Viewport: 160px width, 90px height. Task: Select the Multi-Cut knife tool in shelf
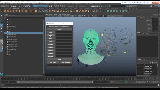[98, 11]
